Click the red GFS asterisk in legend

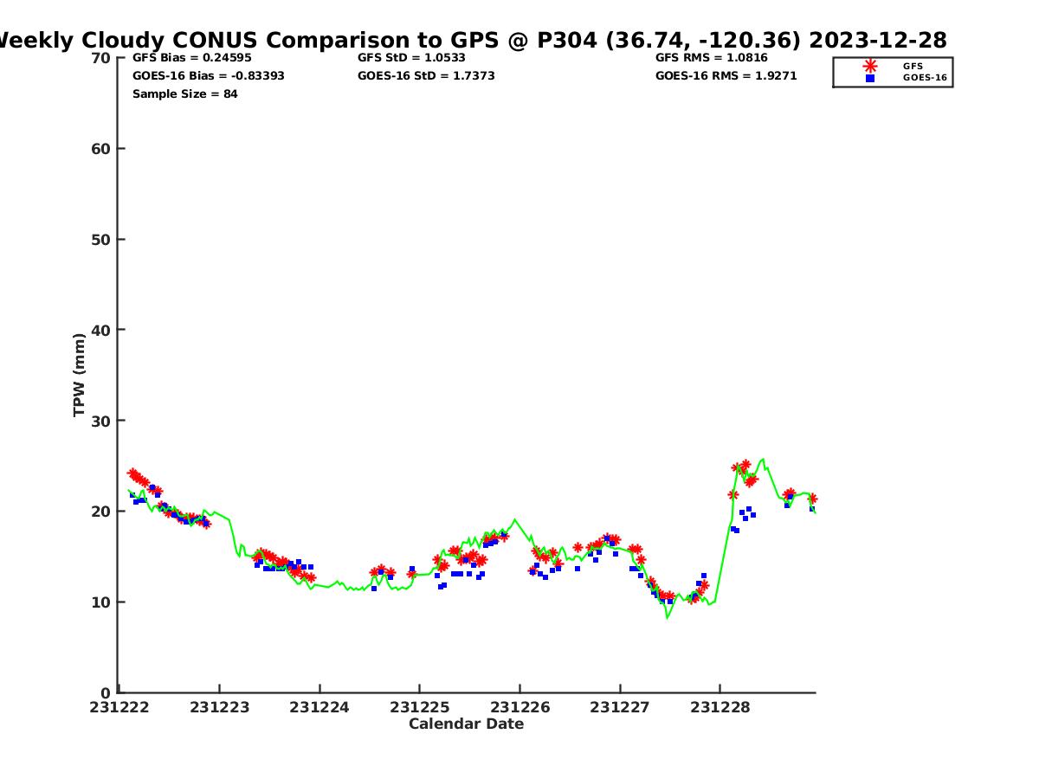870,66
